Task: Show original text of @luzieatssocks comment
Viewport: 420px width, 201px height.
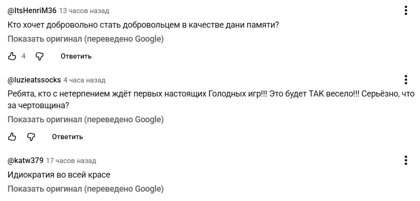Action: (x=85, y=119)
